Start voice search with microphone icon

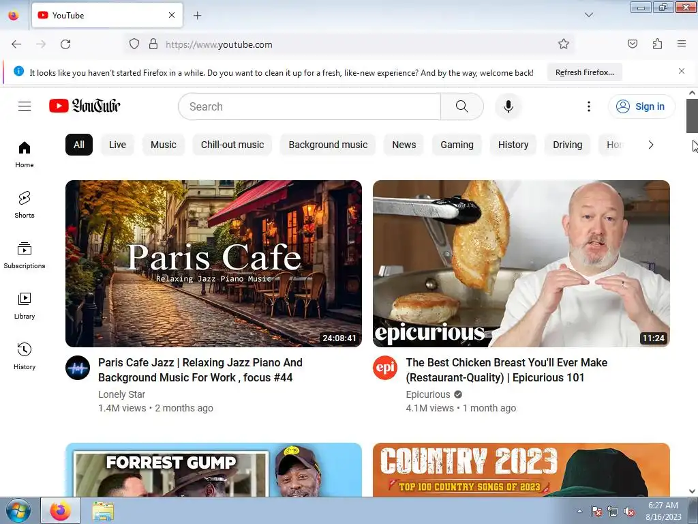[508, 106]
